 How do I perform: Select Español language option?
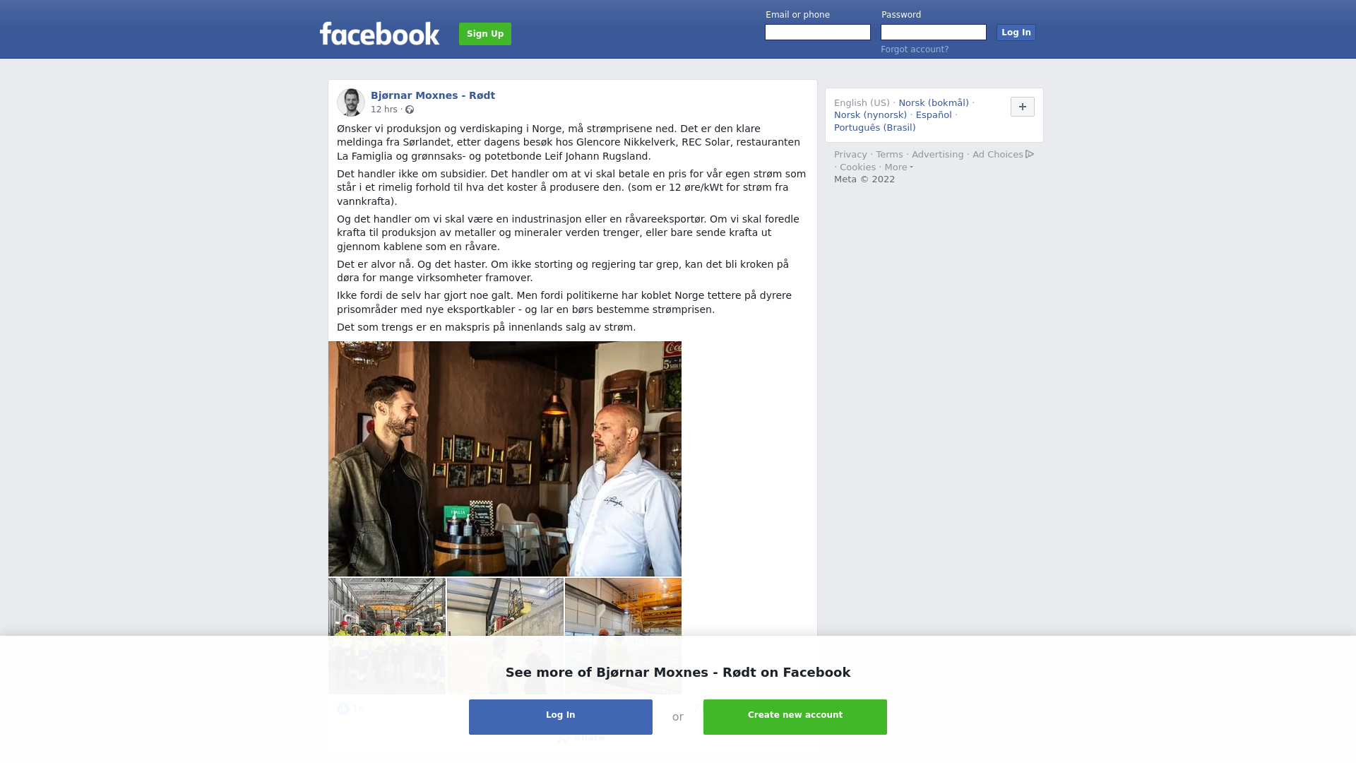click(x=934, y=115)
